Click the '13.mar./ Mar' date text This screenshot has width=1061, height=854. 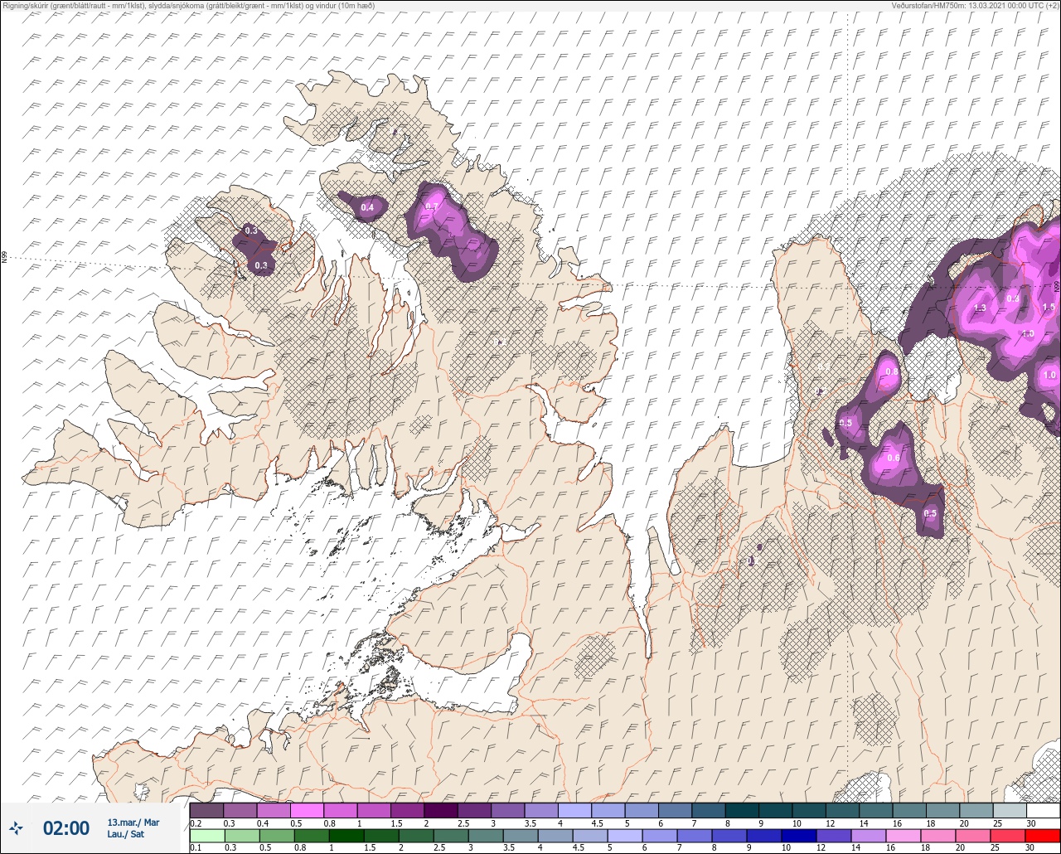133,822
